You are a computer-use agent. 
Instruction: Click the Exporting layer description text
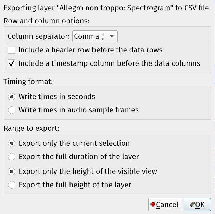point(107,8)
